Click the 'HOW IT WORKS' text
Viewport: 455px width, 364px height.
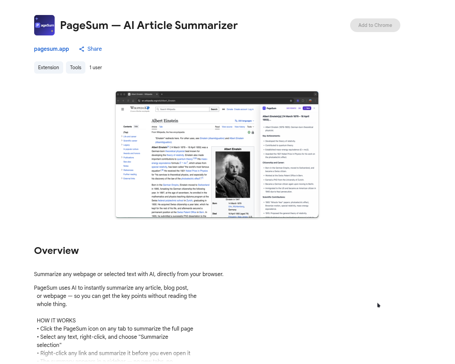[56, 320]
